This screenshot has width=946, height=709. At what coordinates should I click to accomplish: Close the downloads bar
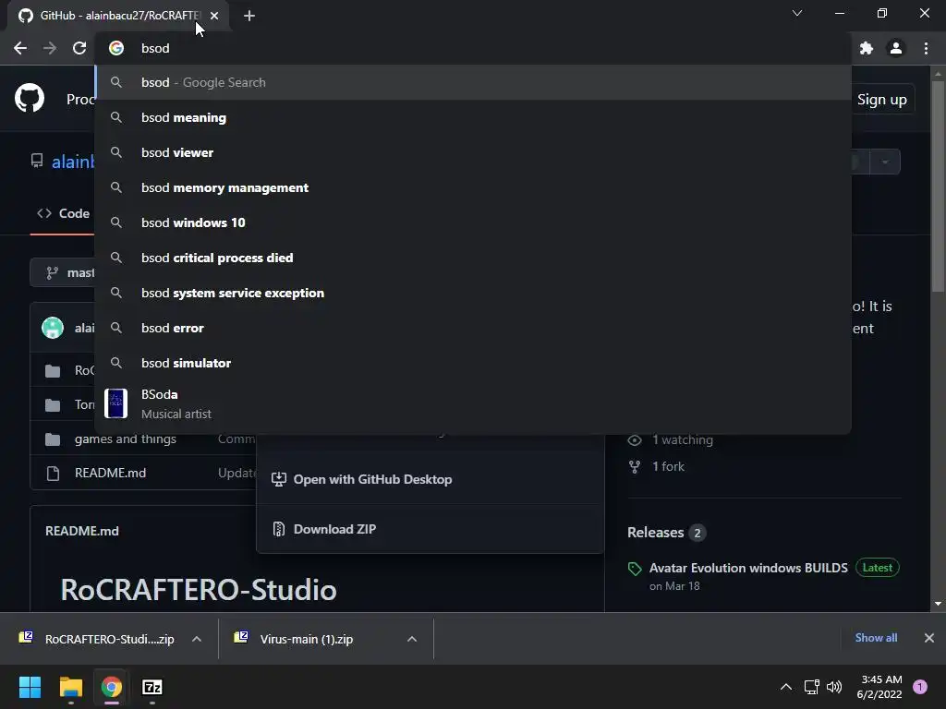click(929, 638)
